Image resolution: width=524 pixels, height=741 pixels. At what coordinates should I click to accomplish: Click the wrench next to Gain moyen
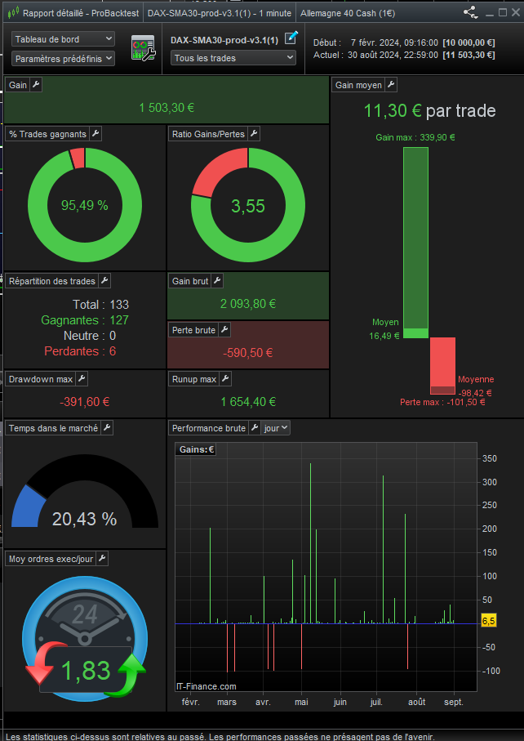pyautogui.click(x=391, y=85)
